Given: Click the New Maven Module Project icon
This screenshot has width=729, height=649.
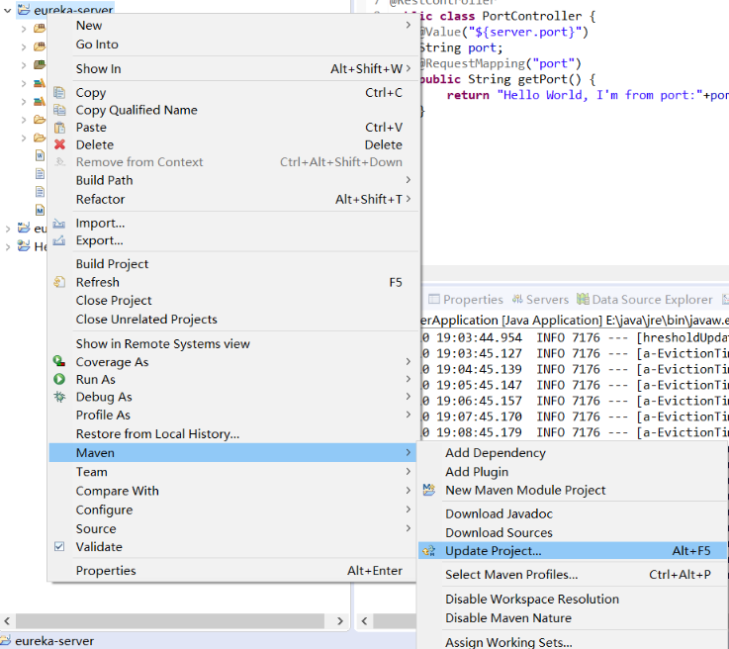Looking at the screenshot, I should [x=429, y=490].
